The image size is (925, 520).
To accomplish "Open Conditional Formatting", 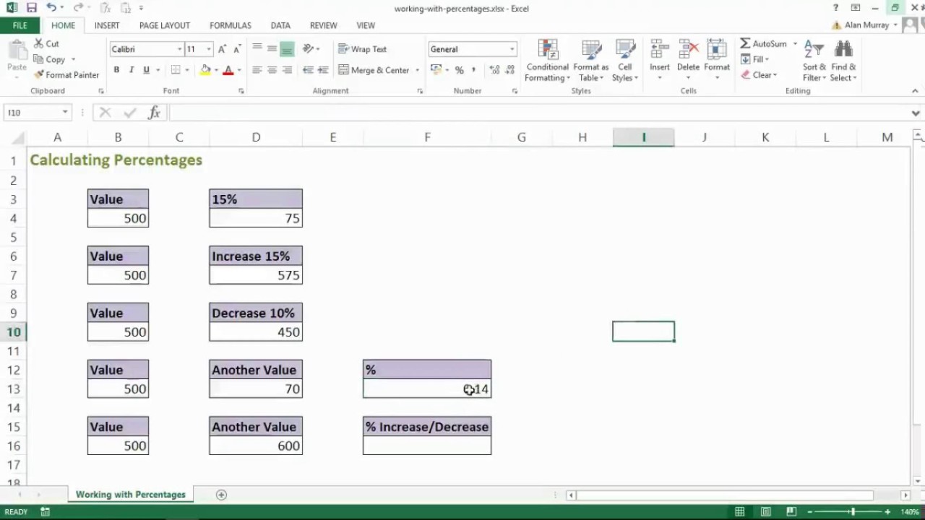I will click(x=547, y=61).
